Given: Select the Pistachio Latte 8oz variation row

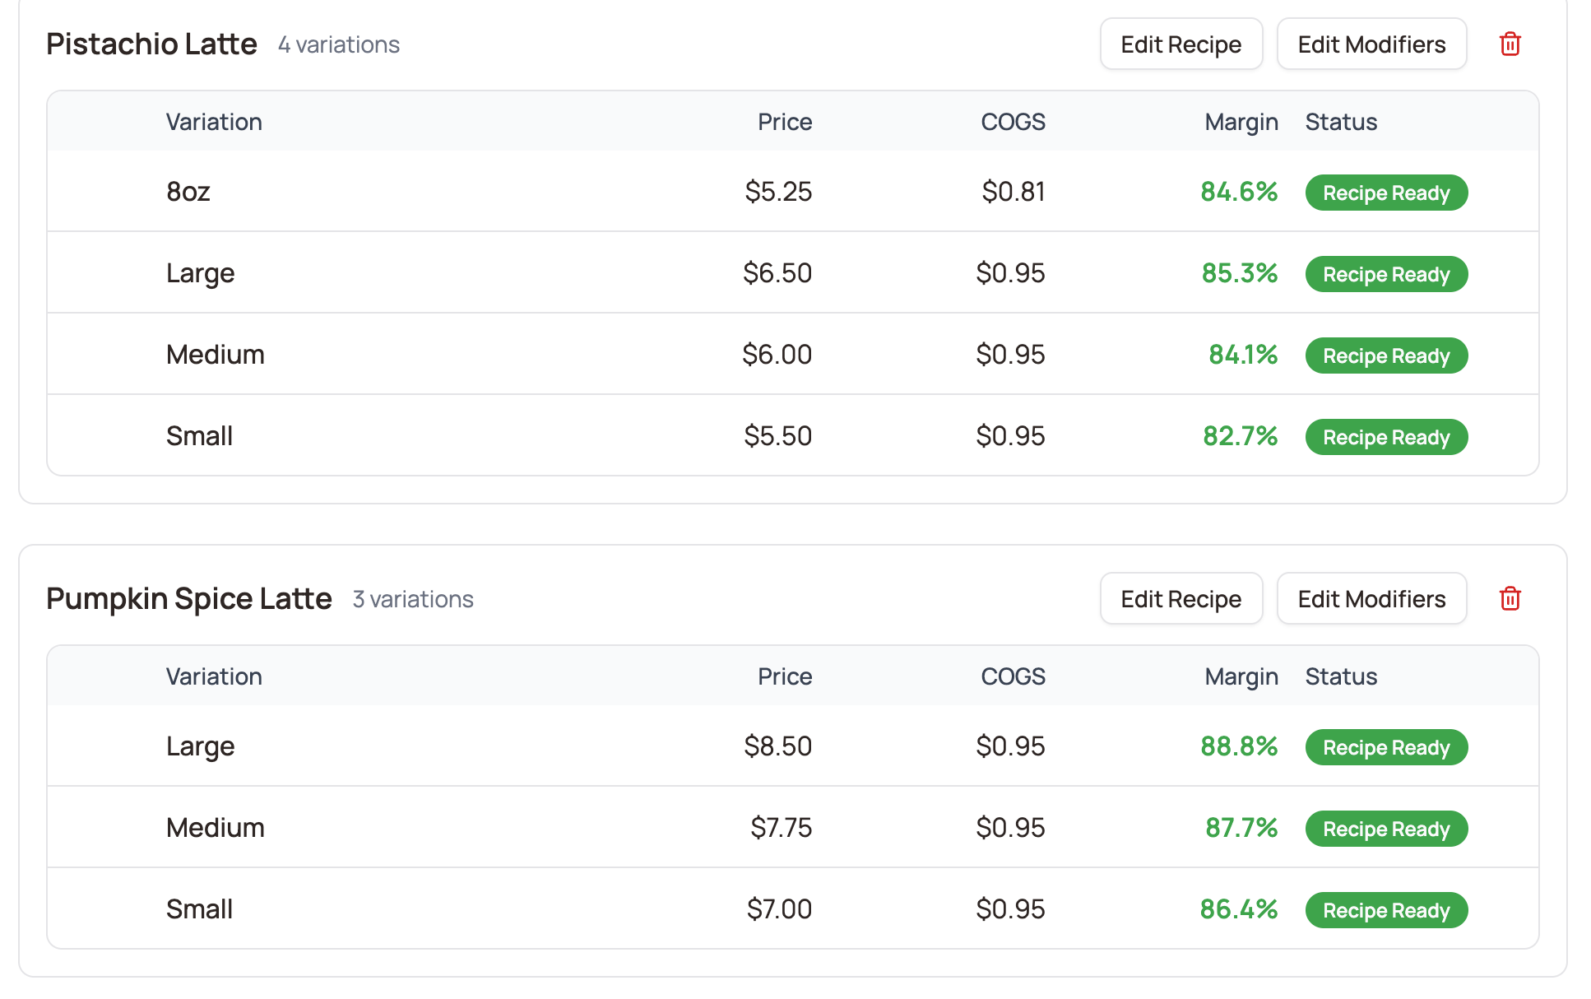Looking at the screenshot, I should tap(188, 192).
